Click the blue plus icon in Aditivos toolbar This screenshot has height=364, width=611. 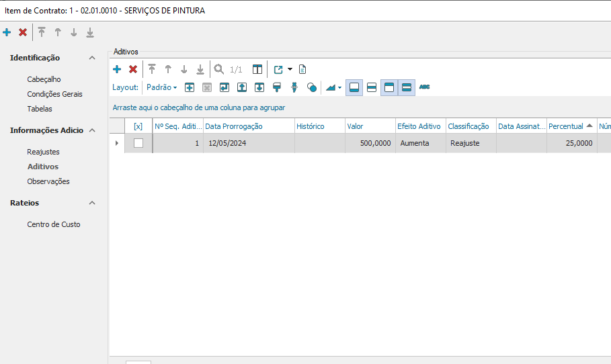(116, 69)
